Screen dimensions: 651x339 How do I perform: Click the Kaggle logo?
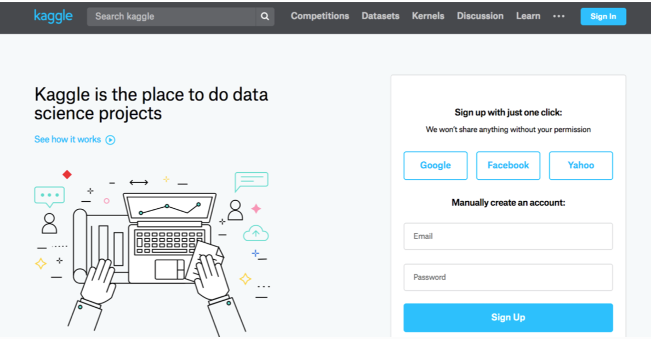(53, 16)
